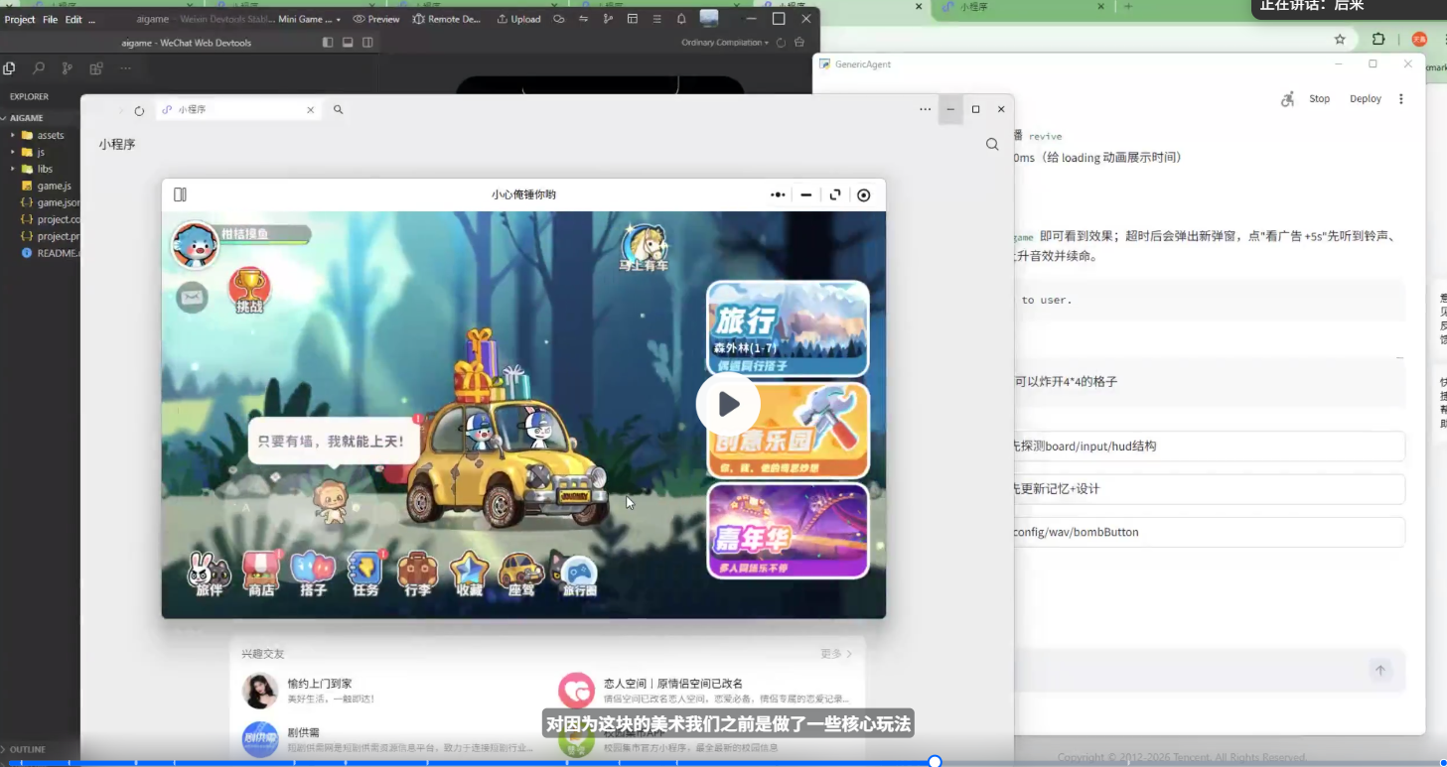Click the 马上有车 horse icon
The height and width of the screenshot is (767, 1447).
645,248
